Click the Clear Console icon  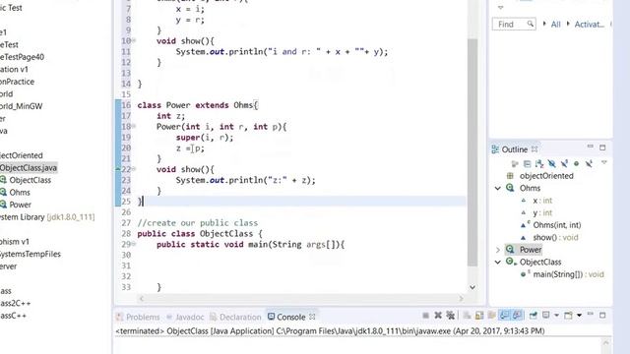pyautogui.click(x=467, y=316)
